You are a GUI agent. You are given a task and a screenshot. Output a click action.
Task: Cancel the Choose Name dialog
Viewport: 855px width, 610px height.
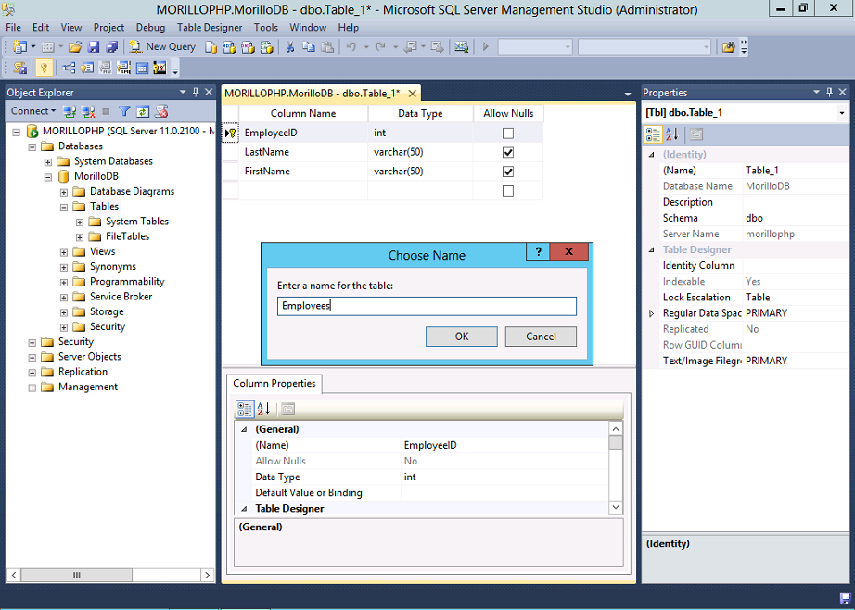541,337
